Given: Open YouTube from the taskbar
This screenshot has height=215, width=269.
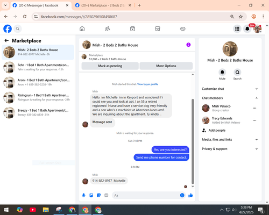Looking at the screenshot, I should click(33, 210).
